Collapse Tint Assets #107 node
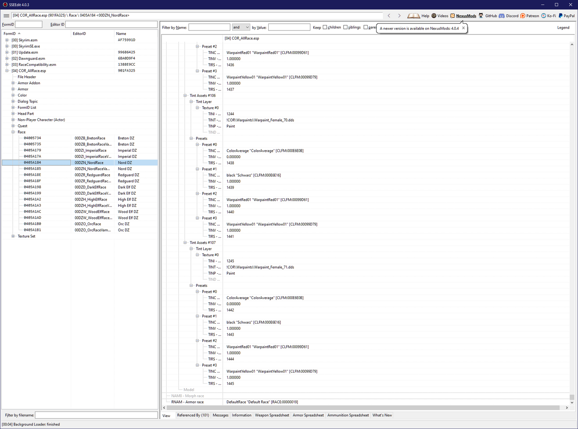The image size is (578, 429). click(x=185, y=243)
